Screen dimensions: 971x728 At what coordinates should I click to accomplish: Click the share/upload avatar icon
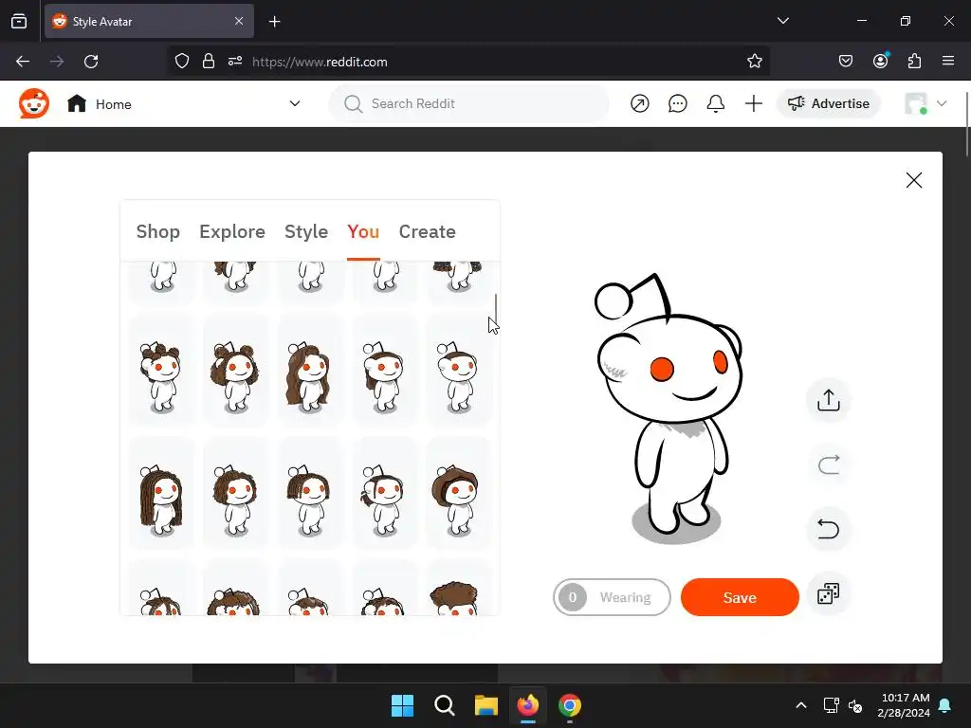(828, 400)
